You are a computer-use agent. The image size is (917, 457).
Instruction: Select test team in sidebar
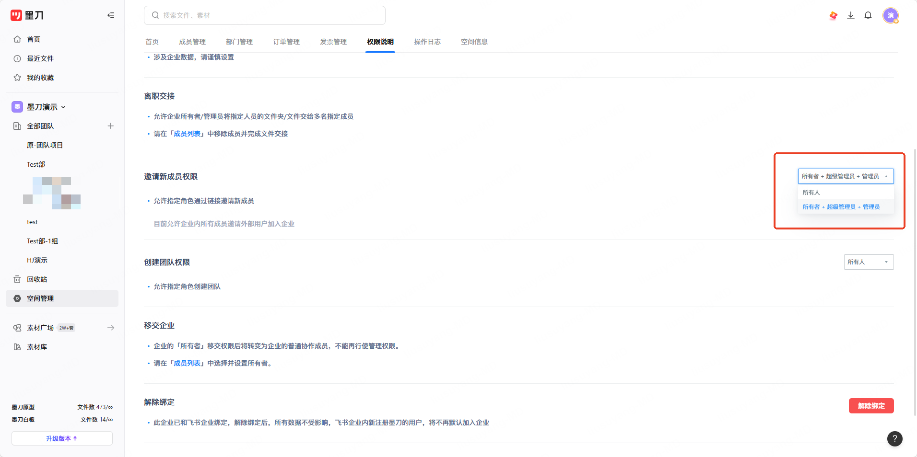pyautogui.click(x=32, y=222)
